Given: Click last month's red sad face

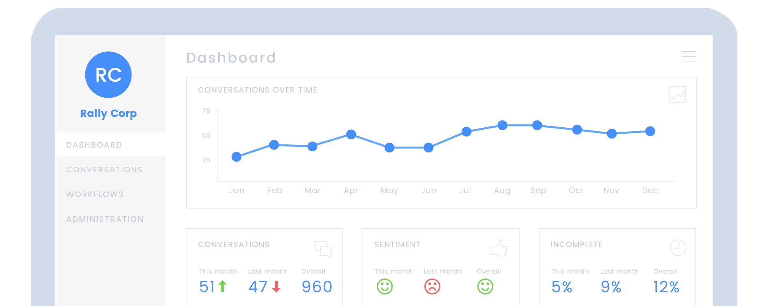Looking at the screenshot, I should [432, 286].
